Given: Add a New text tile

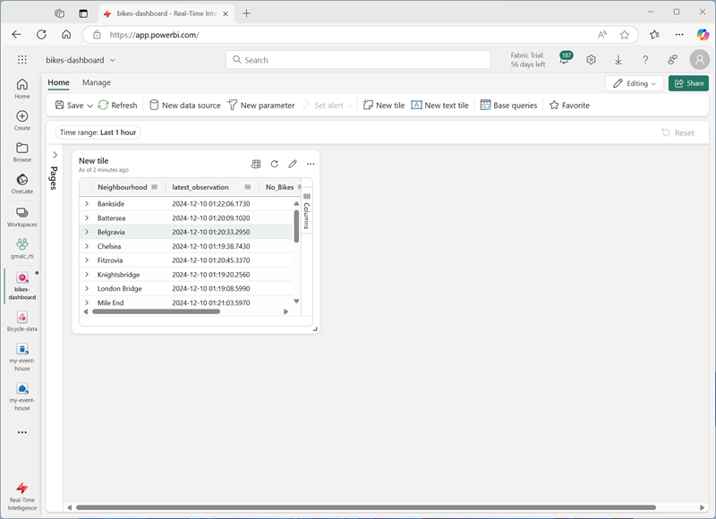Looking at the screenshot, I should [x=439, y=106].
